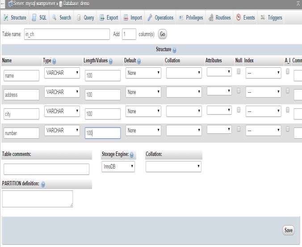Open Attributes dropdown for address row
302x247 pixels.
pyautogui.click(x=219, y=91)
